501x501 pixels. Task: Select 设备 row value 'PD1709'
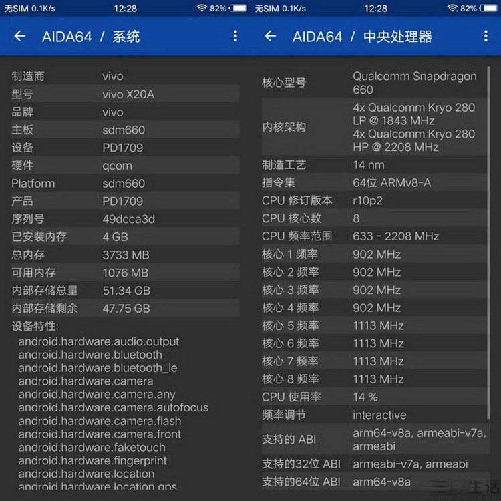point(122,148)
